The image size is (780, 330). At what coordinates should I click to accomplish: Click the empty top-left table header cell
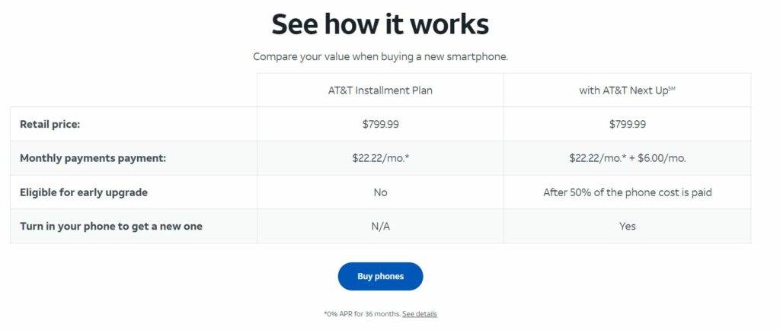(133, 90)
